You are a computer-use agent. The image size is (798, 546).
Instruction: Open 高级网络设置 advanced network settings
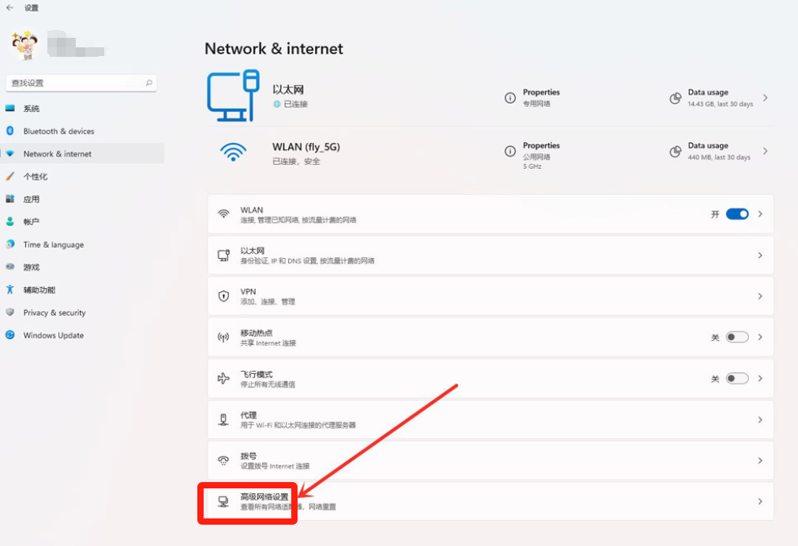[x=491, y=501]
